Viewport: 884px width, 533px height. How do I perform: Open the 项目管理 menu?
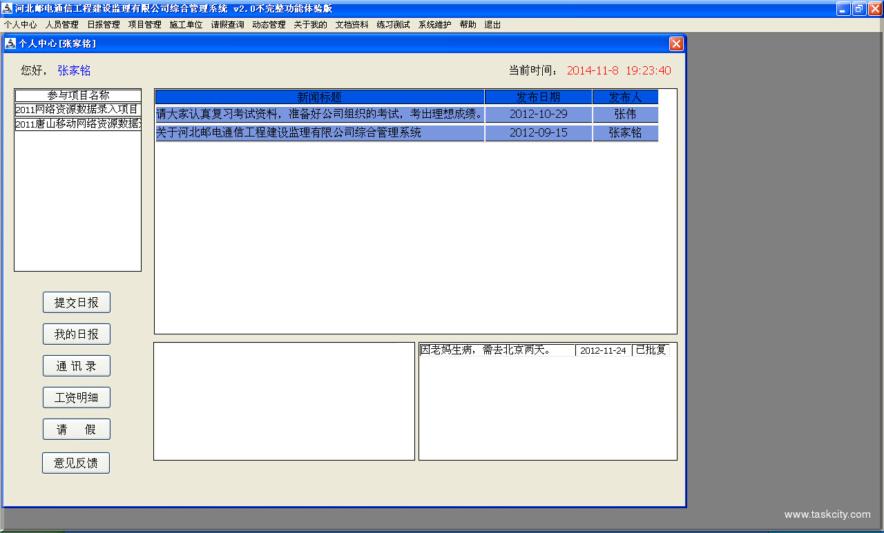coord(145,25)
